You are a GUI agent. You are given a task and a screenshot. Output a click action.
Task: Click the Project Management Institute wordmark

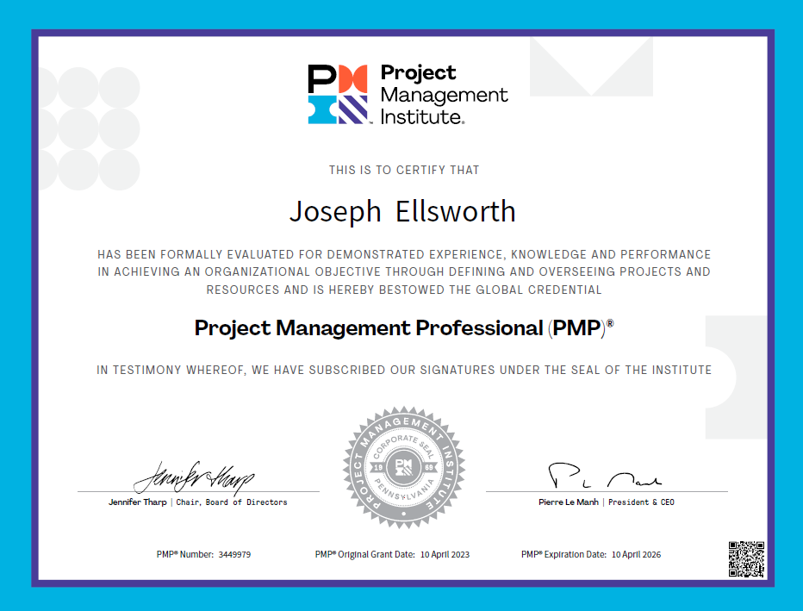point(443,95)
